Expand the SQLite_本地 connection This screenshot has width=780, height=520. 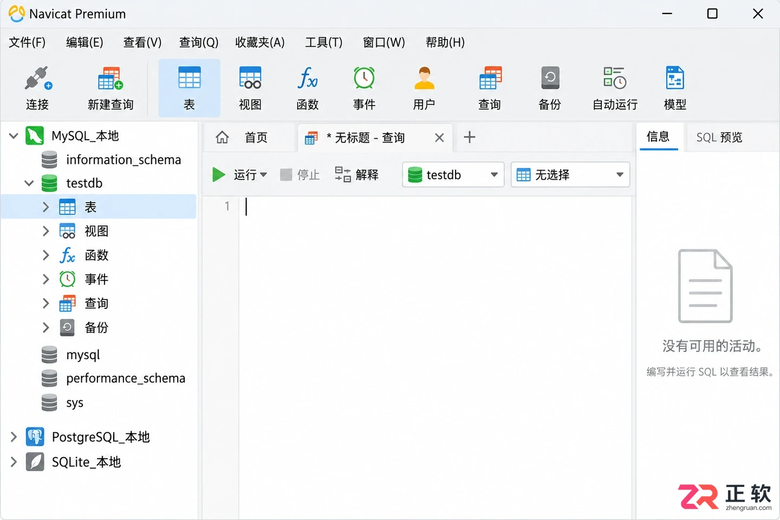pos(14,461)
